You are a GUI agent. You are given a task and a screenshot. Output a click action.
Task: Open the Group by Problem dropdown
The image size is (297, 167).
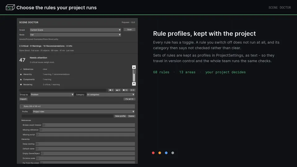point(52,95)
